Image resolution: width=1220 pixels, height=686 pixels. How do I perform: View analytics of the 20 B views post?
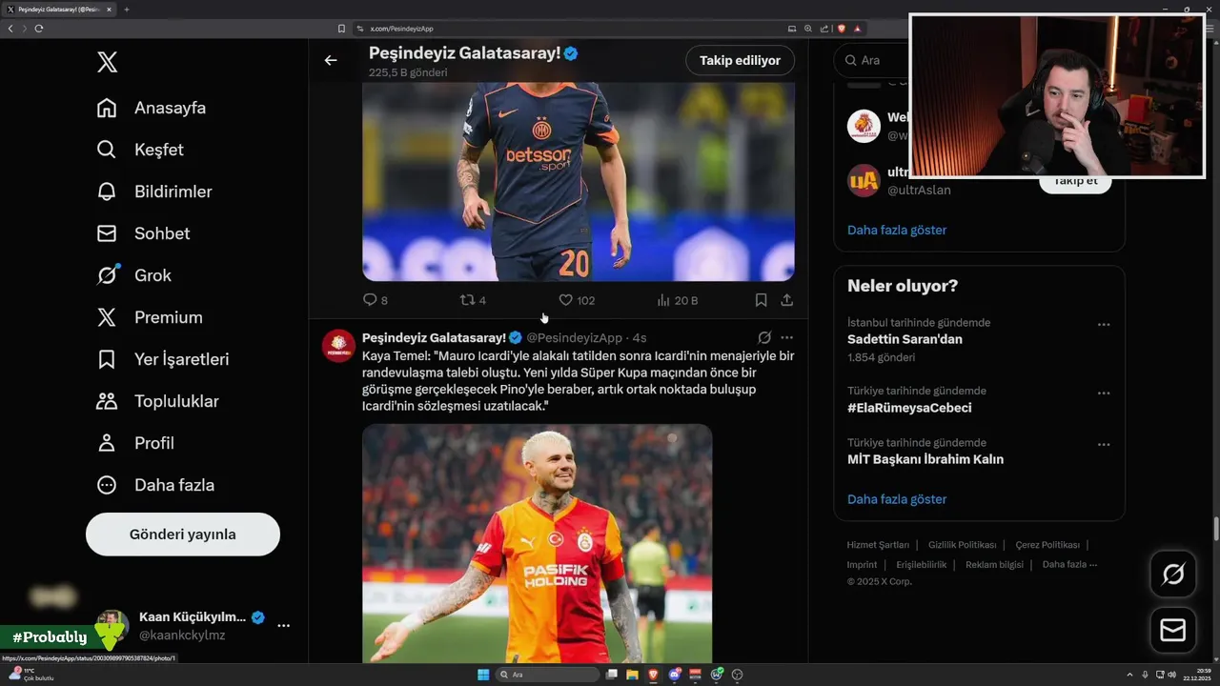(x=677, y=300)
